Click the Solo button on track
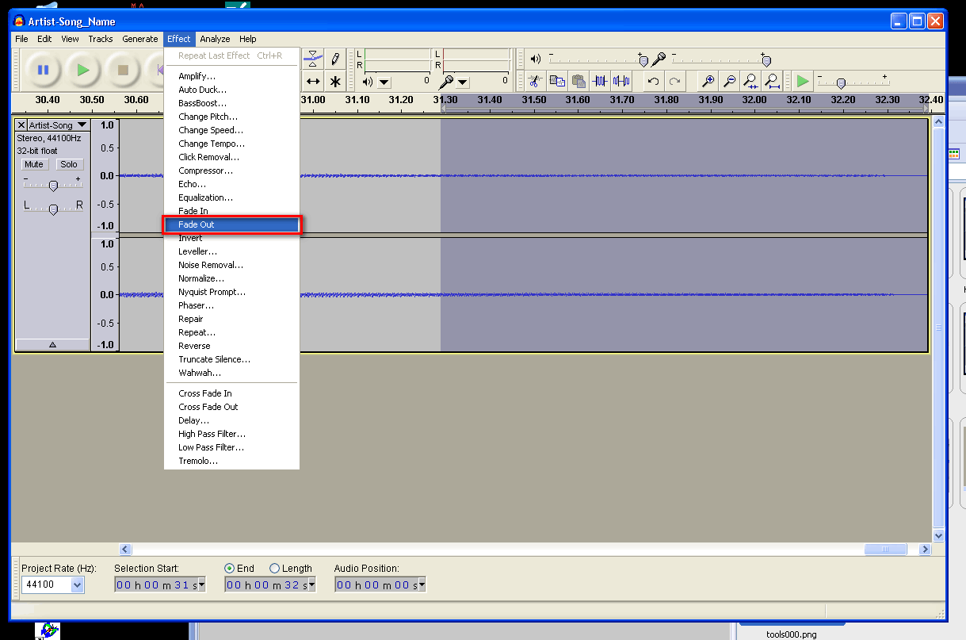 [69, 164]
